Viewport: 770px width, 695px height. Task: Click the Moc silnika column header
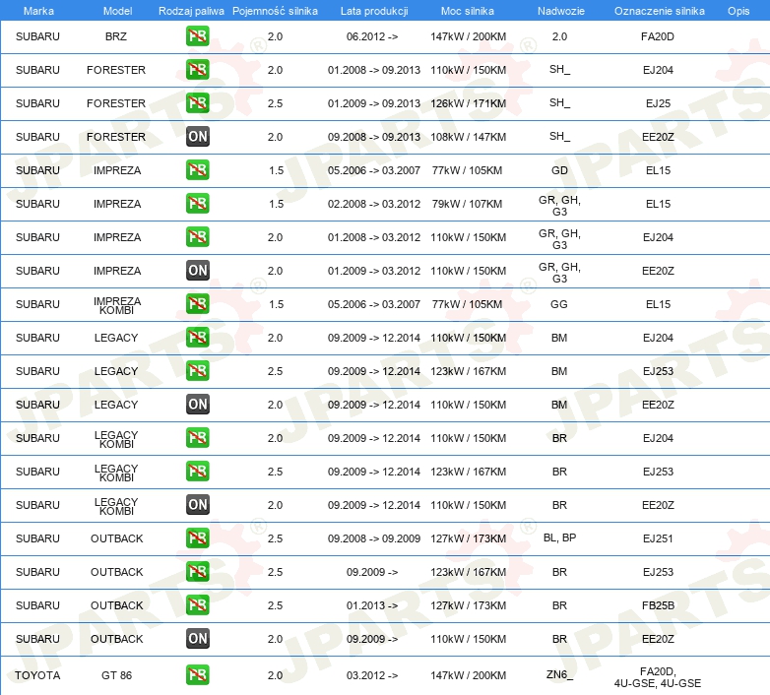(468, 11)
